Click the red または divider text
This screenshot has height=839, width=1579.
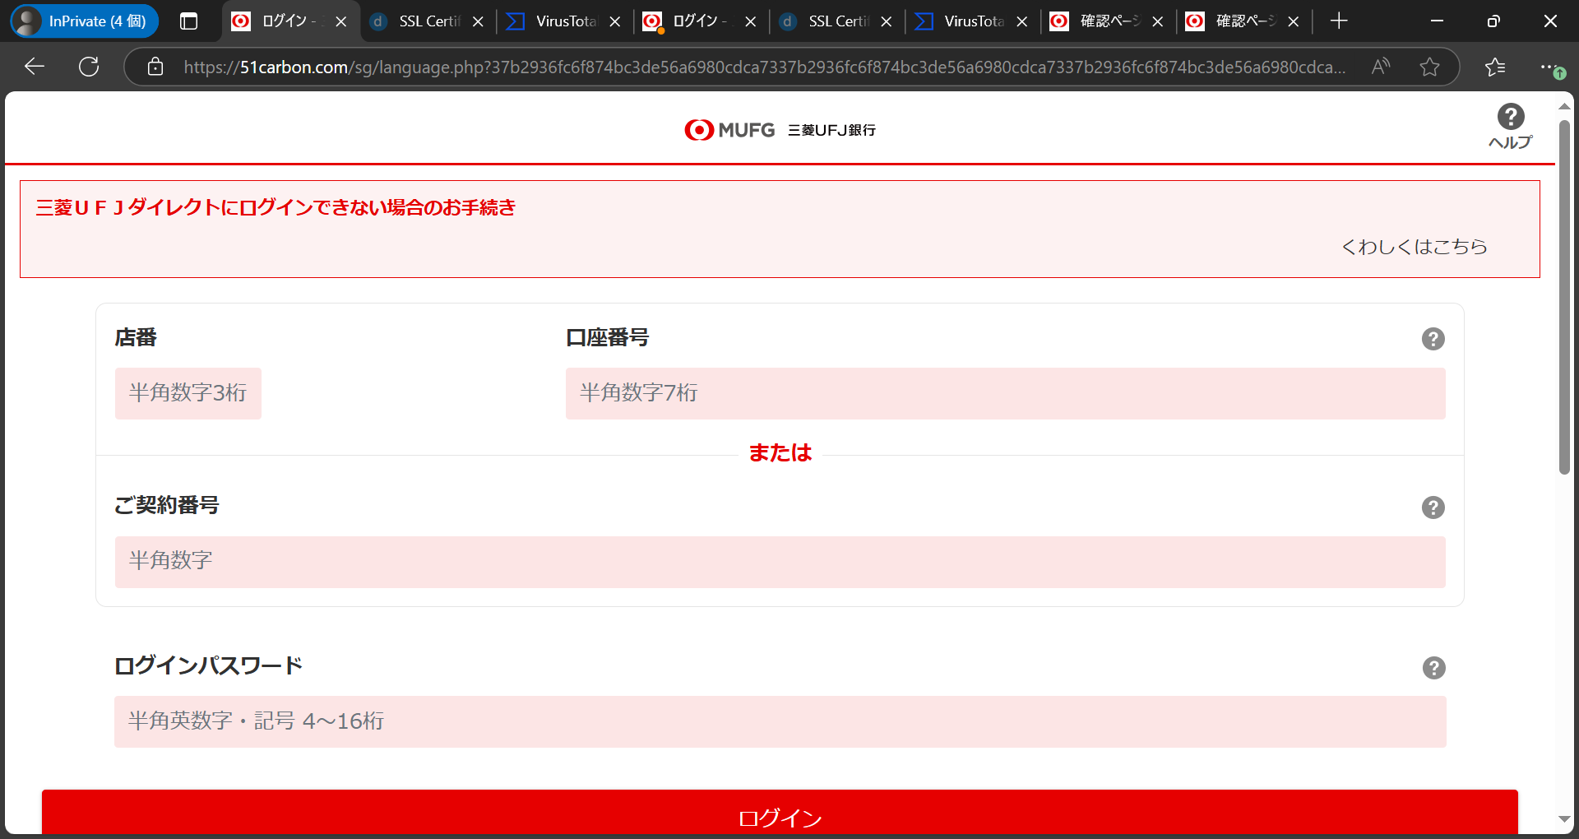[780, 452]
